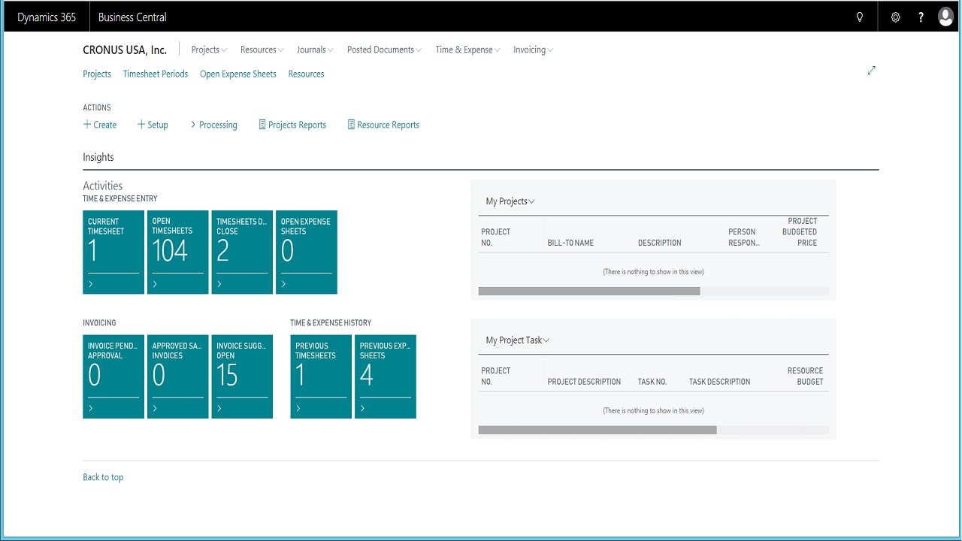The image size is (962, 541).
Task: Open the Open Expense Sheets link
Action: click(238, 74)
